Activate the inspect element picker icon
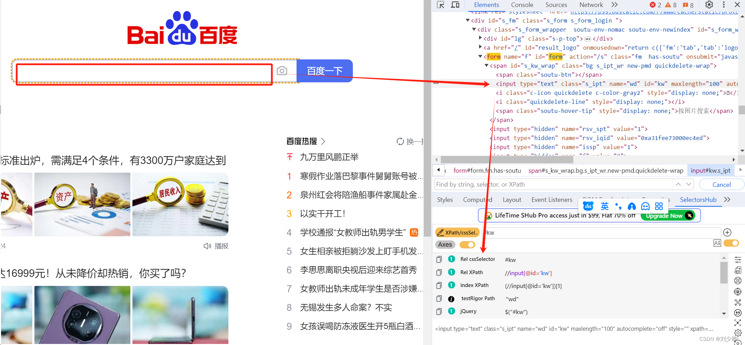 click(440, 5)
